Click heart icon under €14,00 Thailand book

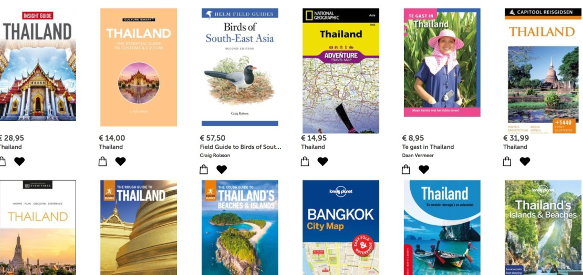[120, 161]
